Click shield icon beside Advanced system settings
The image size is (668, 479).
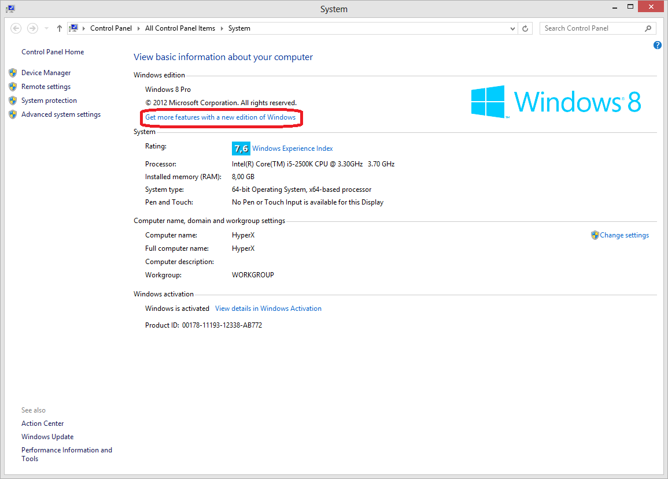click(13, 114)
